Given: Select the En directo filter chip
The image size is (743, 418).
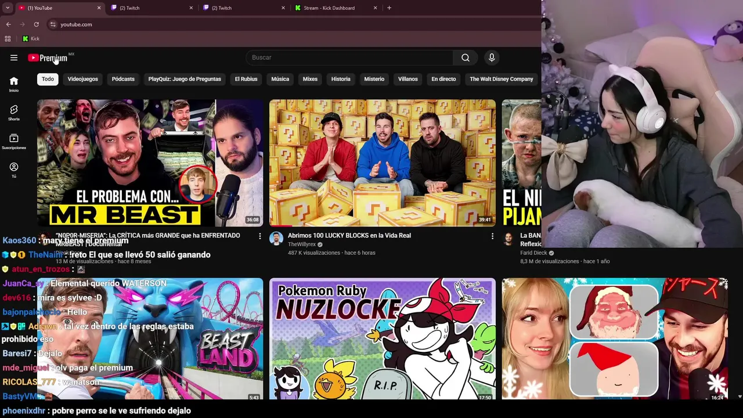Looking at the screenshot, I should tap(443, 79).
